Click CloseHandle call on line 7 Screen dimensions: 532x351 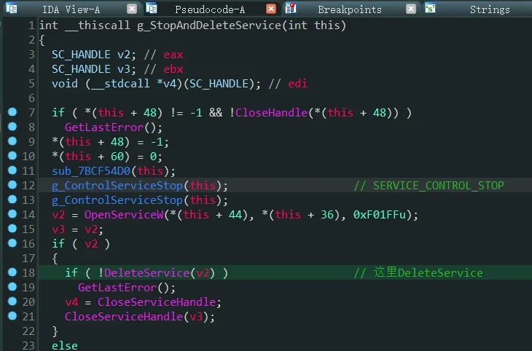point(271,113)
